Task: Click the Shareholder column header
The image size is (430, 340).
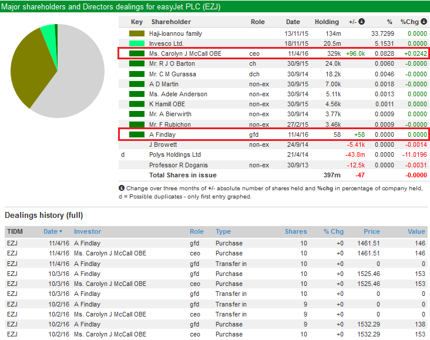Action: [x=171, y=22]
